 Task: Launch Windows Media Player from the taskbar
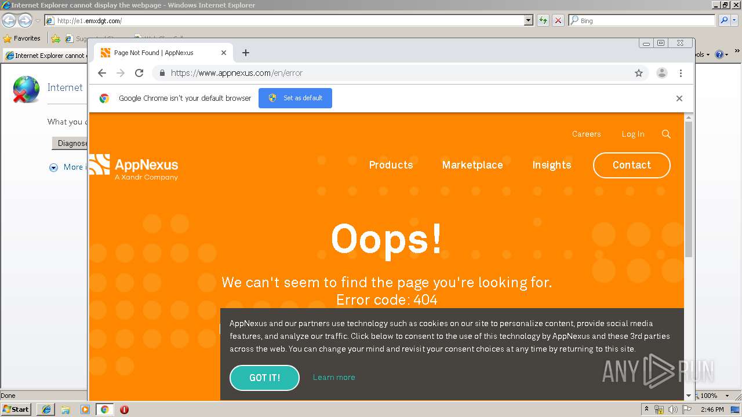[x=85, y=409]
